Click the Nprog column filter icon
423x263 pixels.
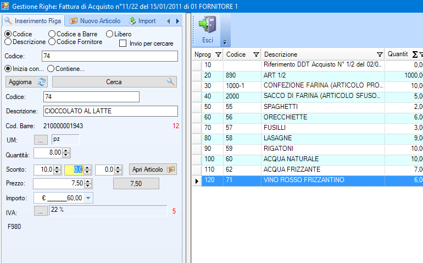coord(218,54)
